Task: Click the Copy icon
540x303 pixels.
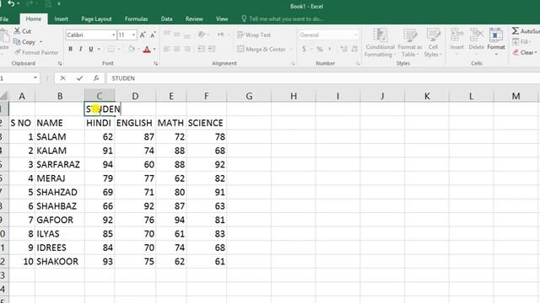Action: pyautogui.click(x=17, y=41)
